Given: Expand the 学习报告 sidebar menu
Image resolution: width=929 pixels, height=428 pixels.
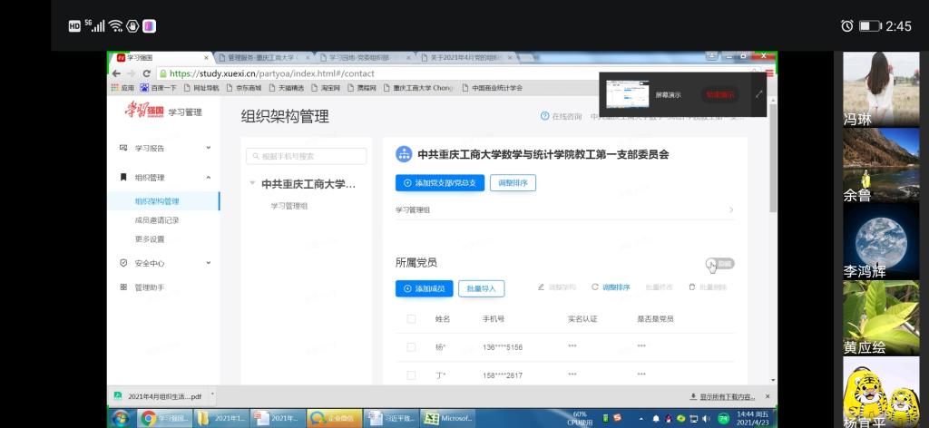Looking at the screenshot, I should pos(208,148).
